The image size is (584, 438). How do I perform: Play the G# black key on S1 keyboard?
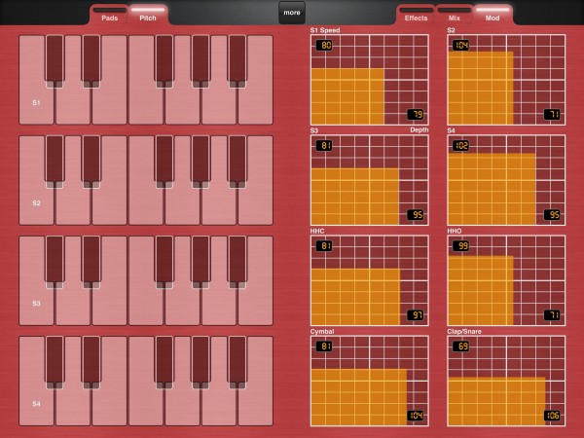tap(201, 59)
